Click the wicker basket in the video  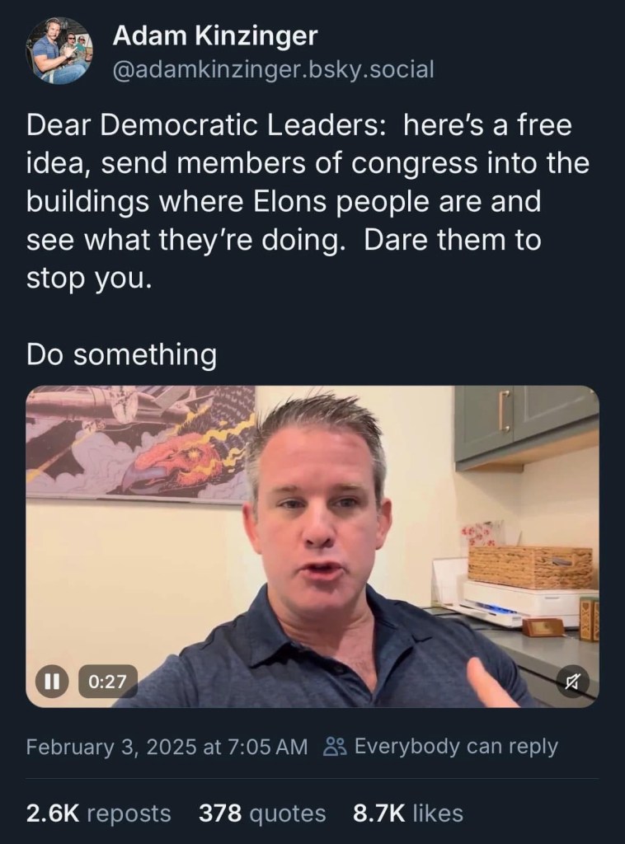(530, 565)
